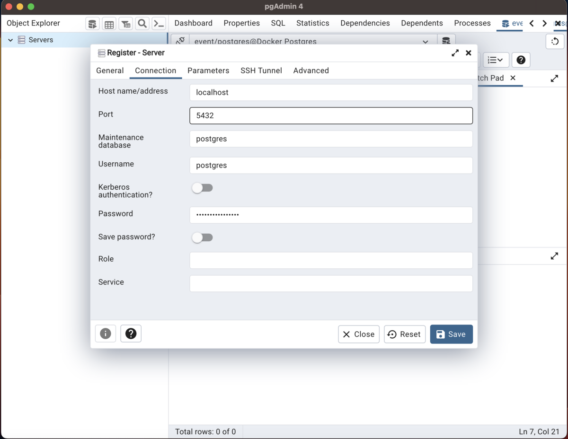Screen dimensions: 568x439
Task: Open the Query Tool icon in Object Explorer
Action: 93,24
